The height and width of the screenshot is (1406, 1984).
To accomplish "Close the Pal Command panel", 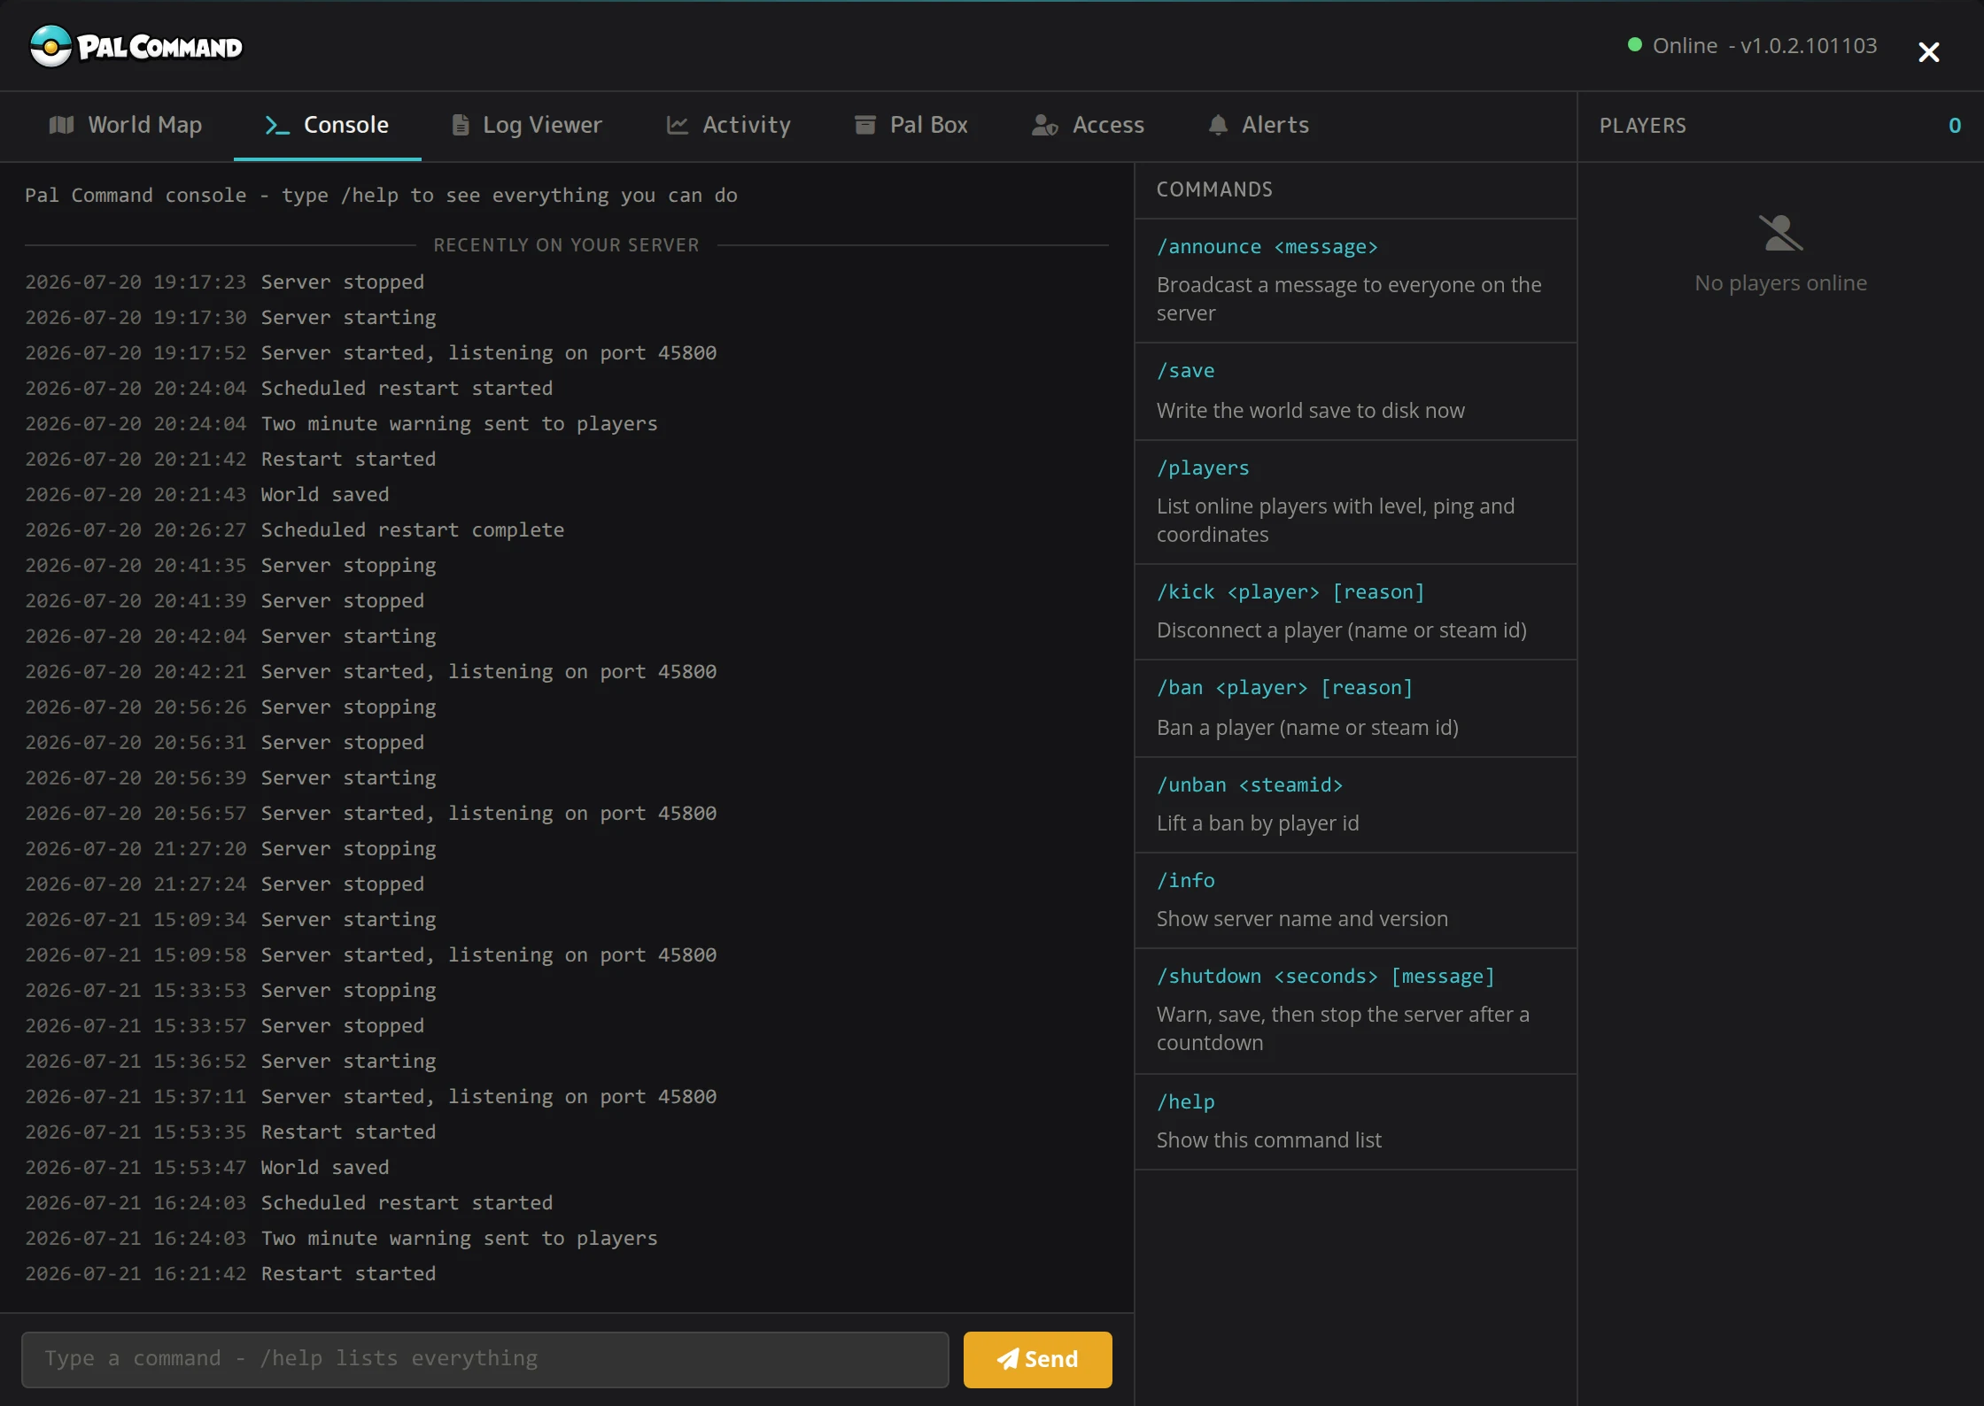I will pyautogui.click(x=1928, y=52).
